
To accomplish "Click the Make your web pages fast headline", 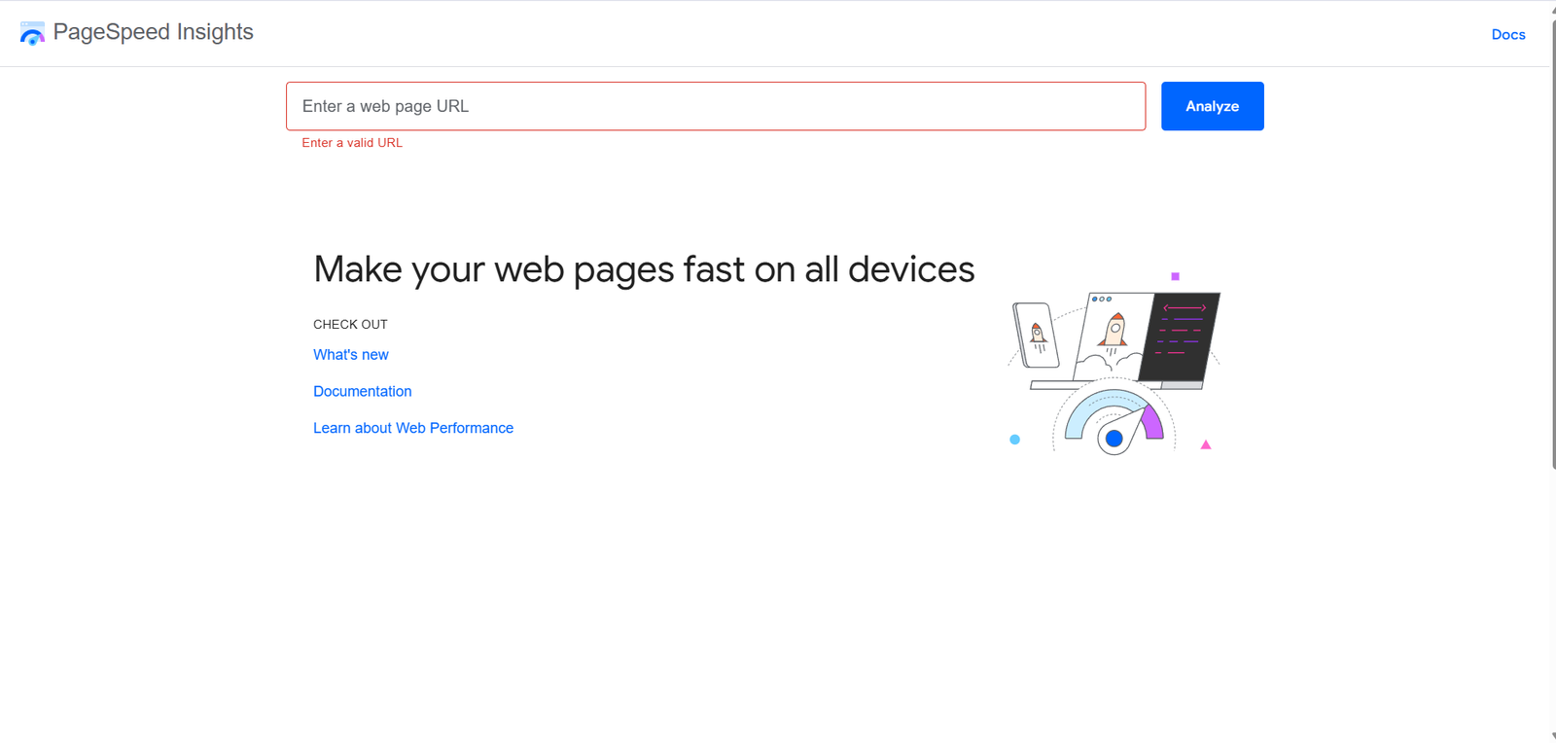I will click(643, 269).
